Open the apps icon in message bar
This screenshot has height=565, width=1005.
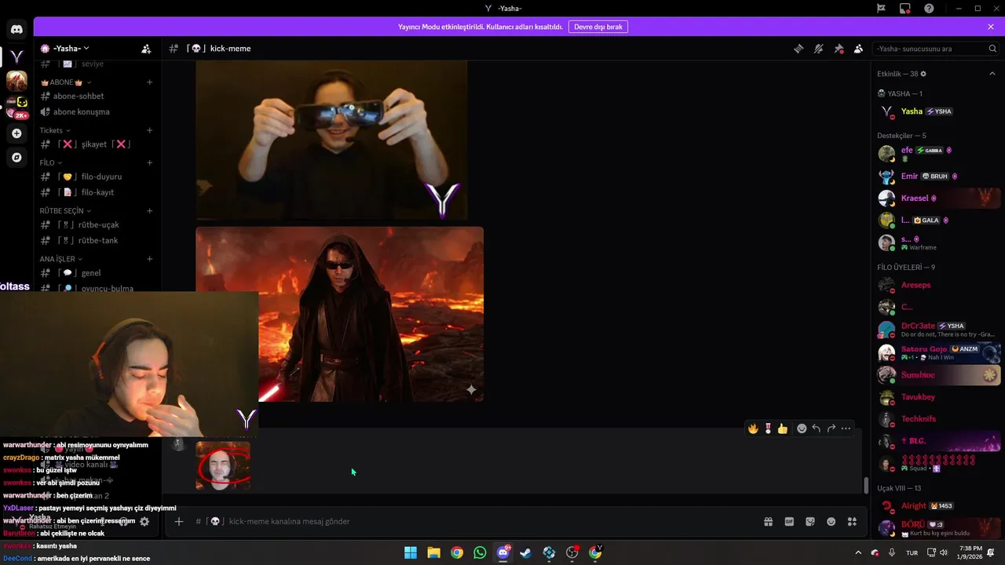852,522
